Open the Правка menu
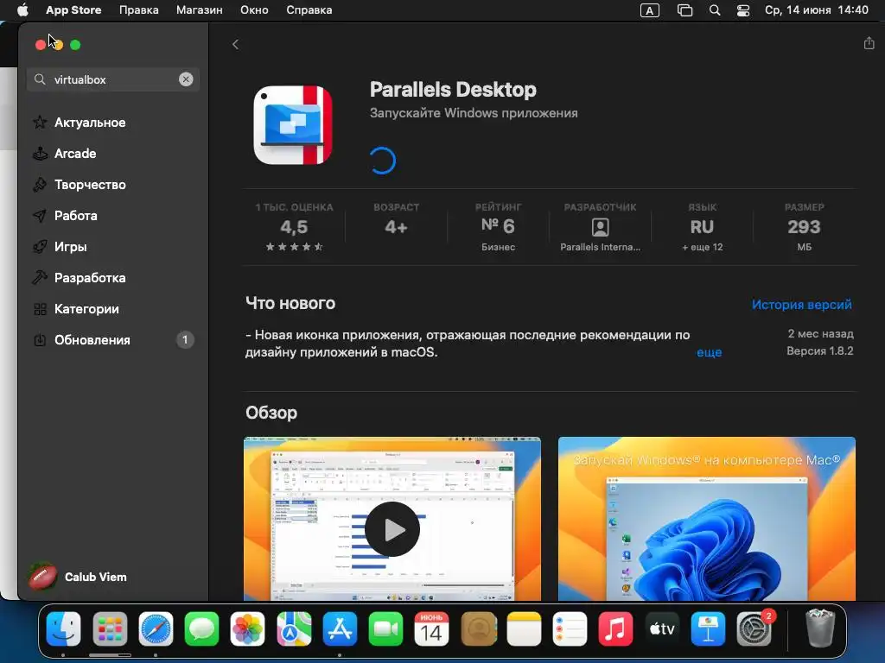This screenshot has width=885, height=663. pyautogui.click(x=139, y=10)
